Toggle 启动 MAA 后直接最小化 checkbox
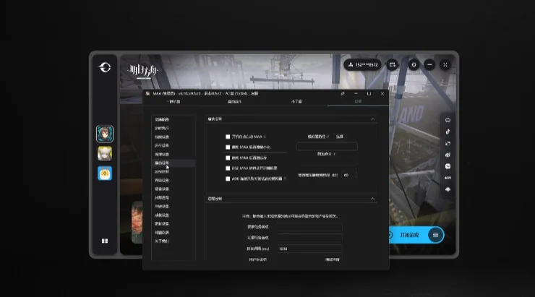 [x=228, y=147]
